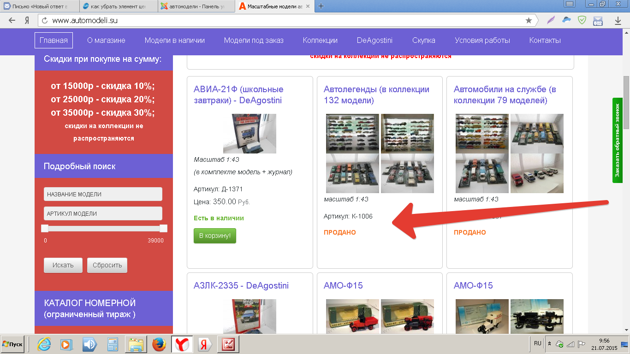This screenshot has height=354, width=630.
Task: Open the Yandex 'Я' home button
Action: [x=27, y=21]
